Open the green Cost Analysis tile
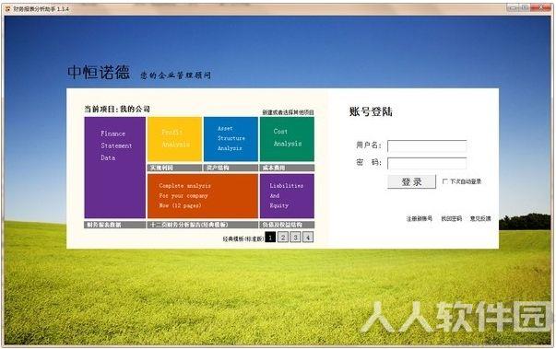556x349 pixels. pos(287,139)
